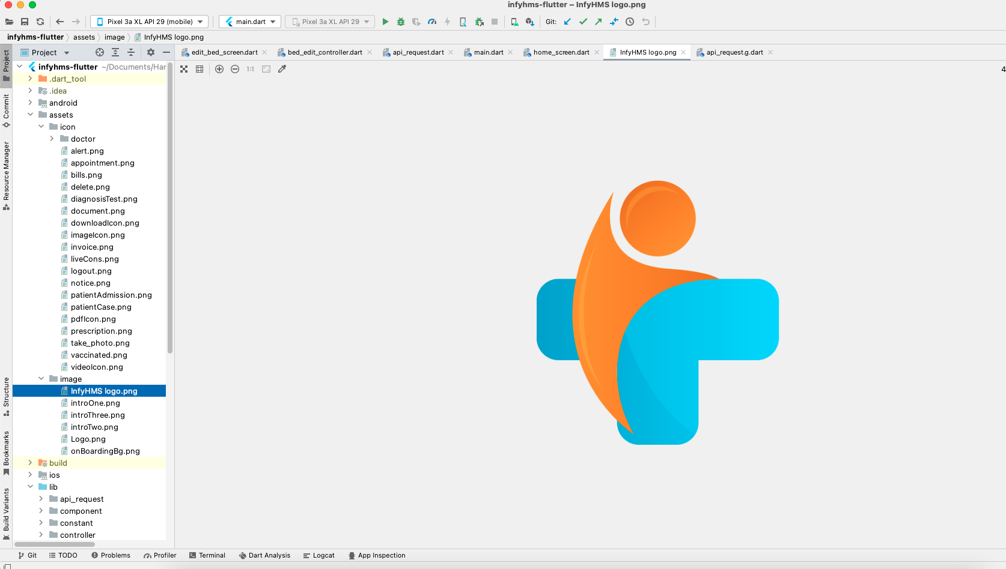Toggle the image grid display

[x=200, y=69]
